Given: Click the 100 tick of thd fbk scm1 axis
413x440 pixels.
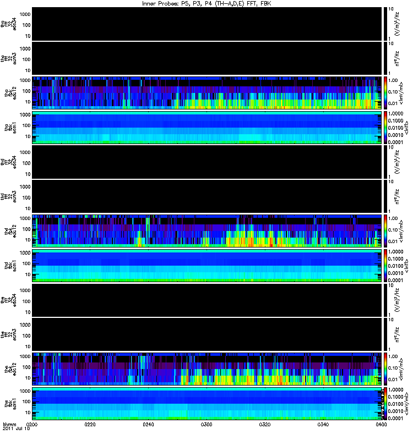Looking at the screenshot, I should pos(26,263).
